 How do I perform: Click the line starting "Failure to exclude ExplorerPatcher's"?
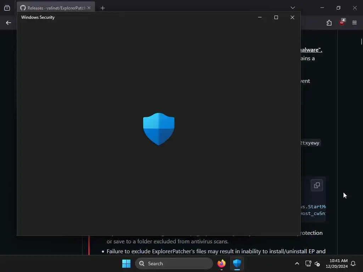(216, 251)
